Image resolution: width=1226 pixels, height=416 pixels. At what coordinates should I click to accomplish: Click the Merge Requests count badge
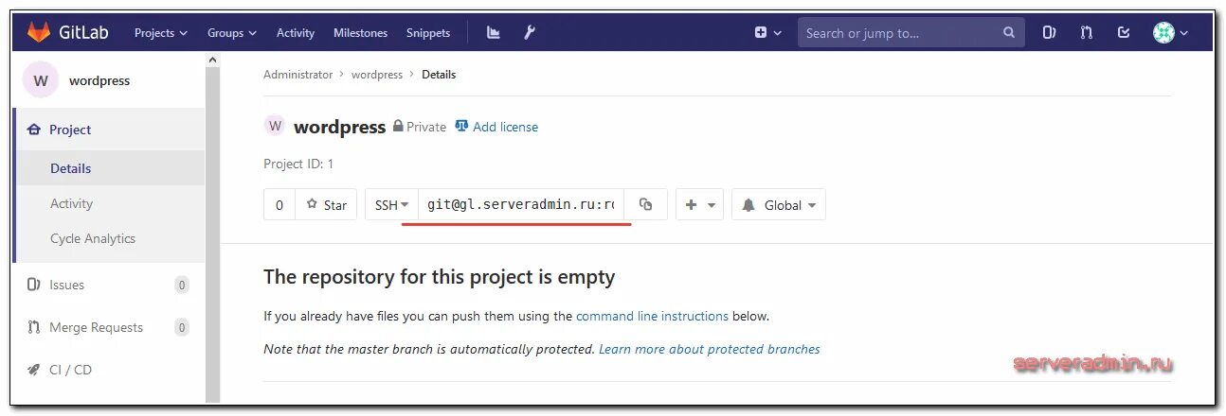(x=182, y=327)
